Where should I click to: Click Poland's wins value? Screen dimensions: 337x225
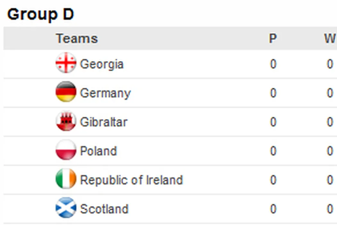(x=330, y=151)
